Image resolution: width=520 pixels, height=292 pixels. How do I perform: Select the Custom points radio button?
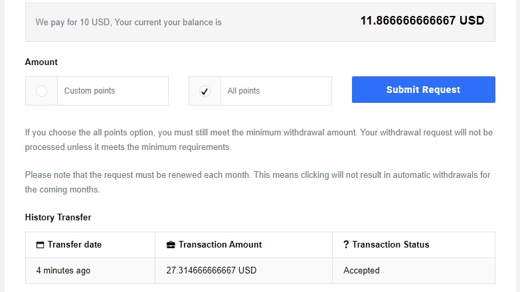(41, 91)
